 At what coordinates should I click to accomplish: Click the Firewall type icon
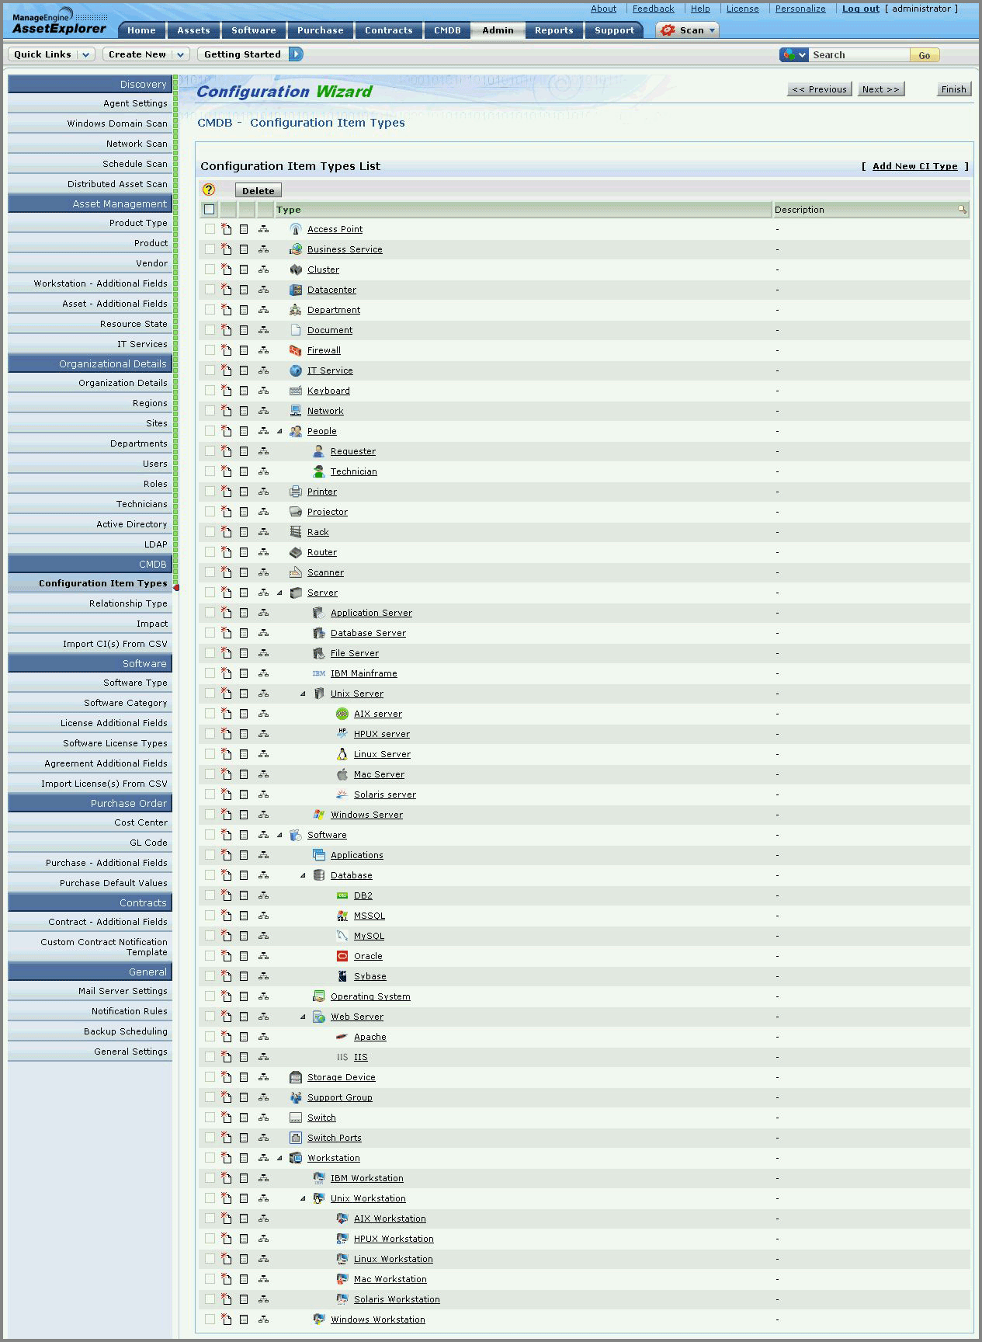coord(295,350)
